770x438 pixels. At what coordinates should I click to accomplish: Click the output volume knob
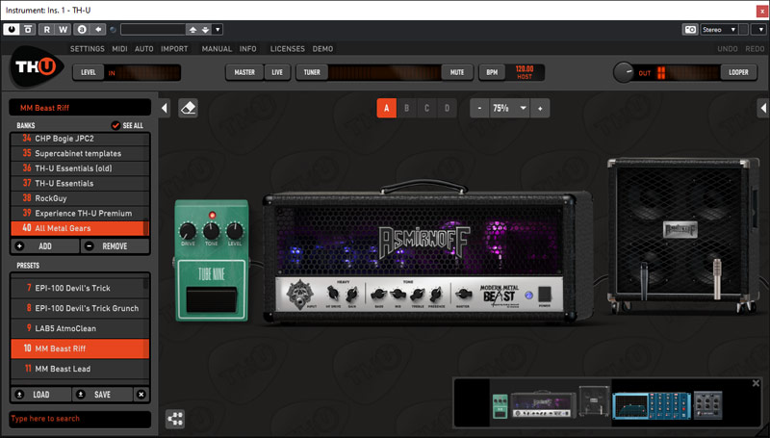point(626,72)
